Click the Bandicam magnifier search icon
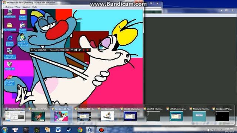The width and height of the screenshot is (237, 133). click(x=36, y=50)
